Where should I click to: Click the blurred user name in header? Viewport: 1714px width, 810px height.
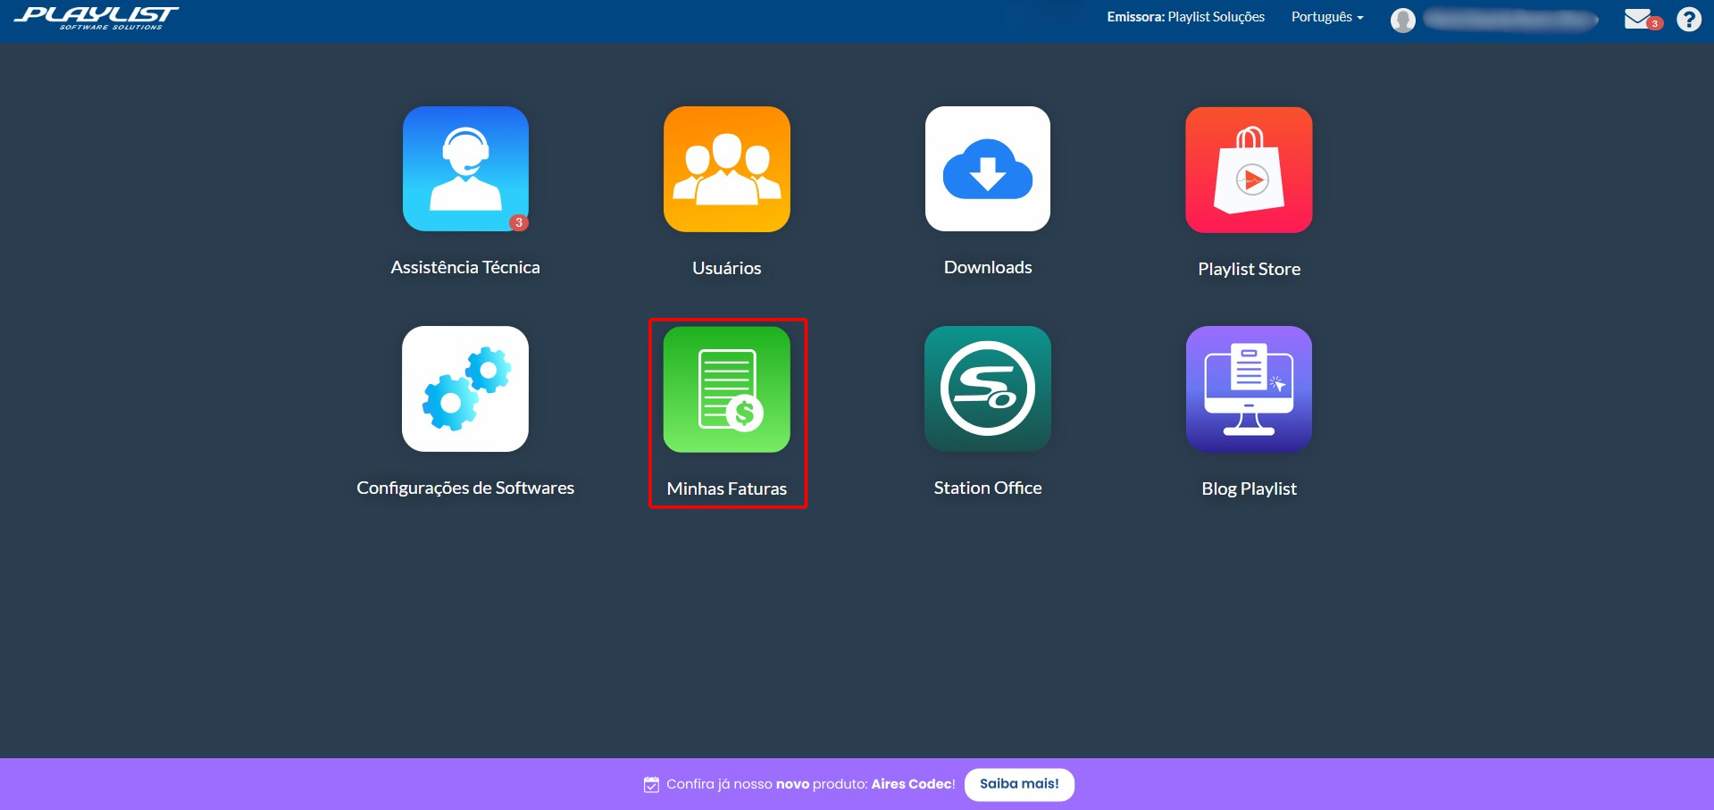click(x=1511, y=20)
